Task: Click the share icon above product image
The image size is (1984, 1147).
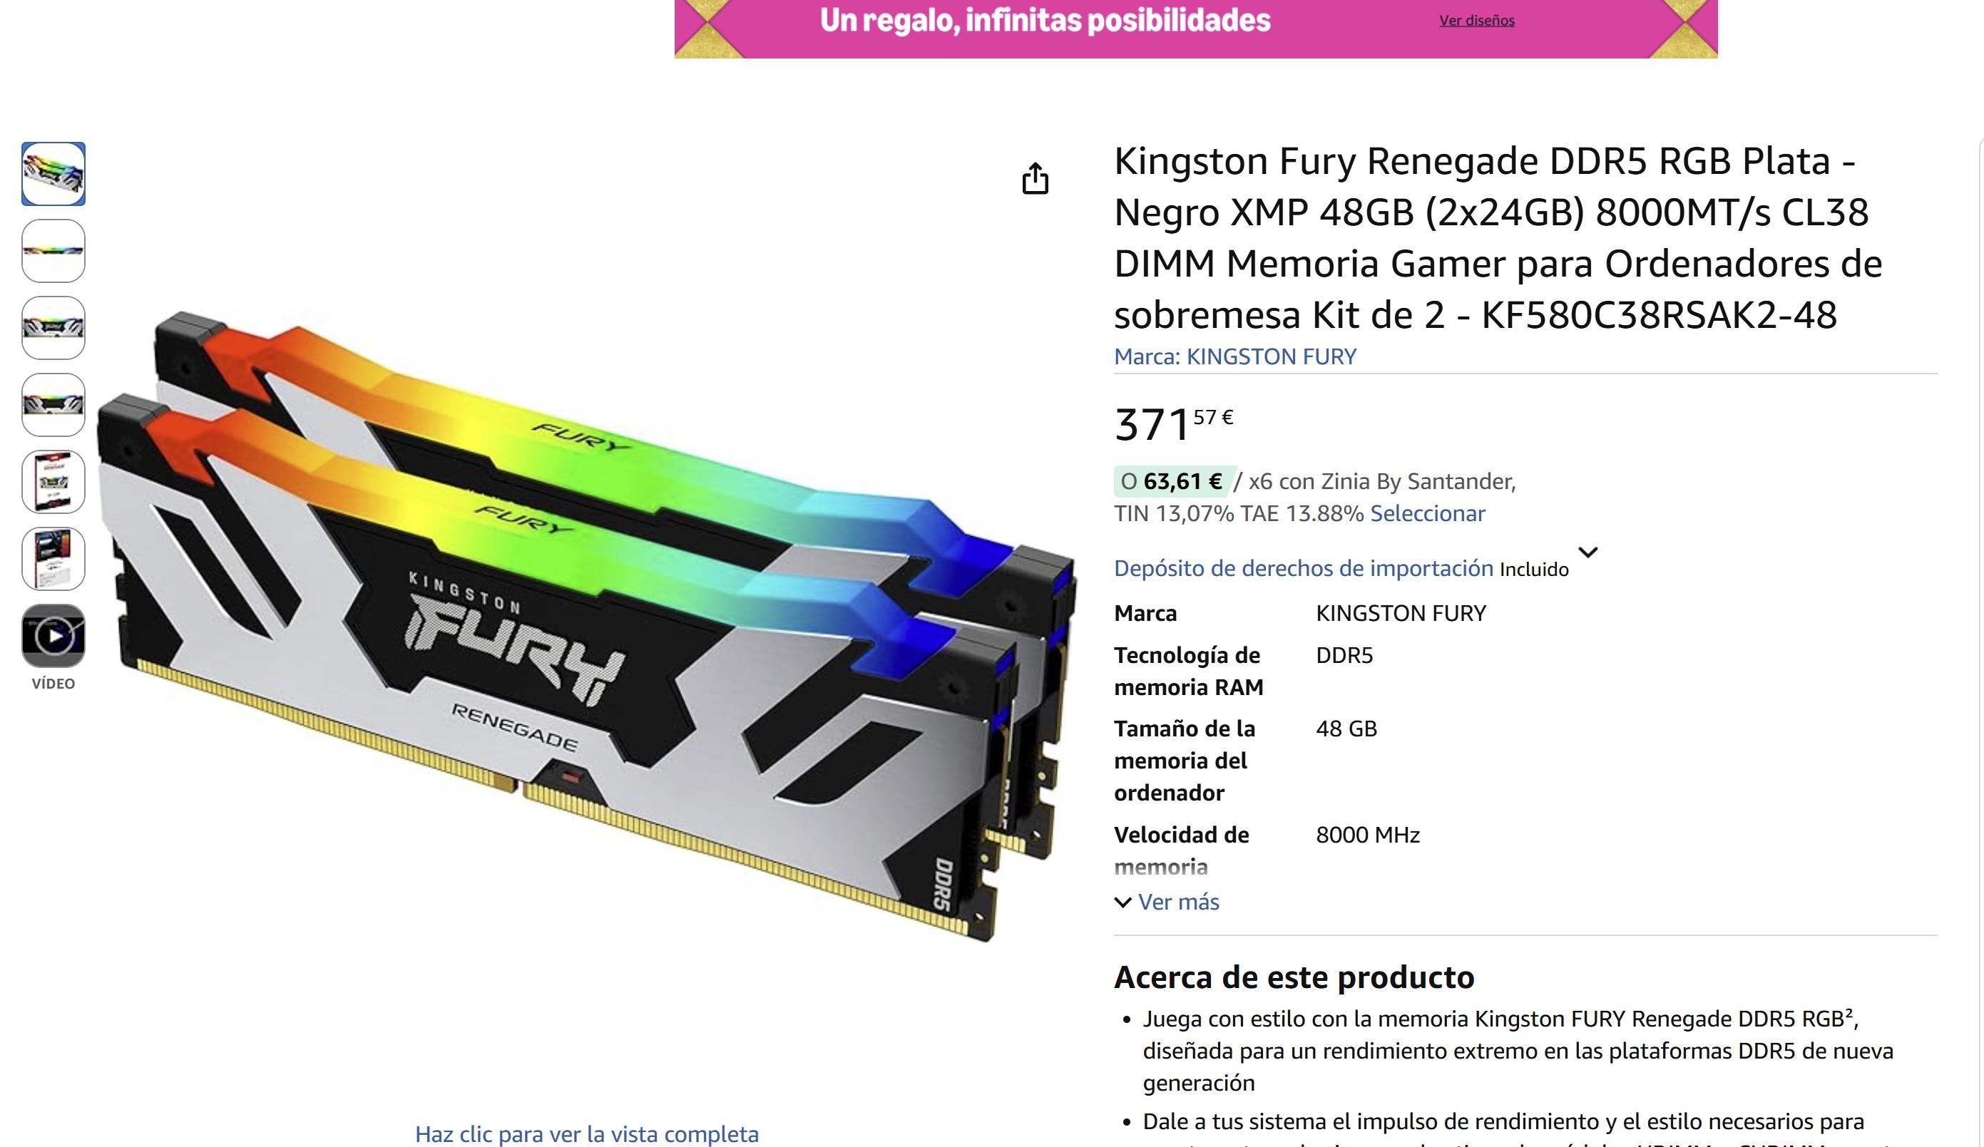Action: point(1035,179)
